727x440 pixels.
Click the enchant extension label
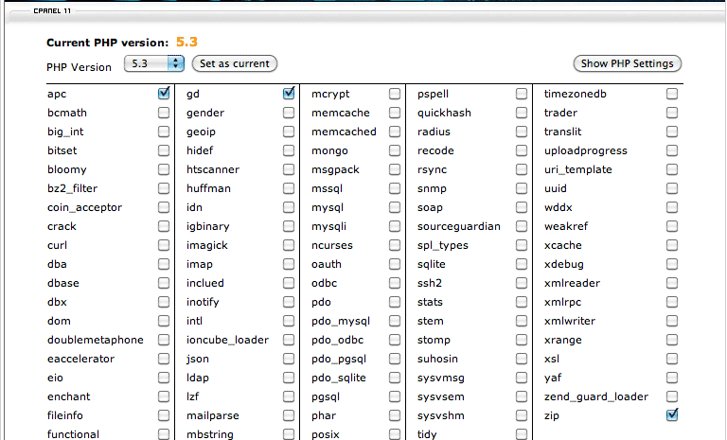pyautogui.click(x=68, y=396)
